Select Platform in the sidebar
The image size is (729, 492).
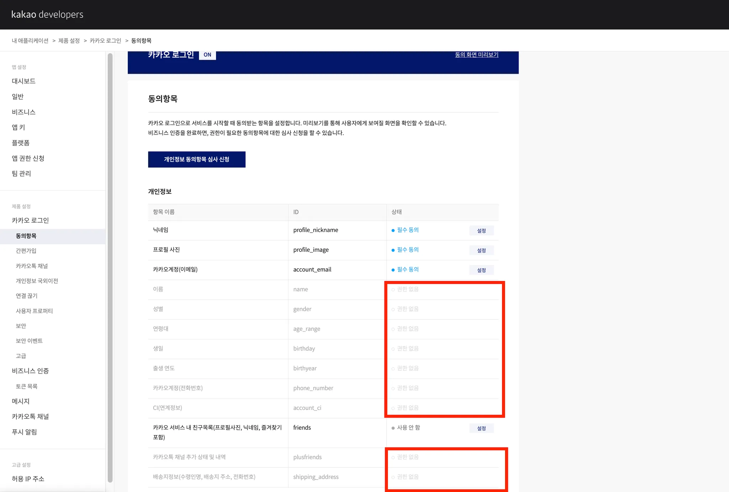(21, 143)
